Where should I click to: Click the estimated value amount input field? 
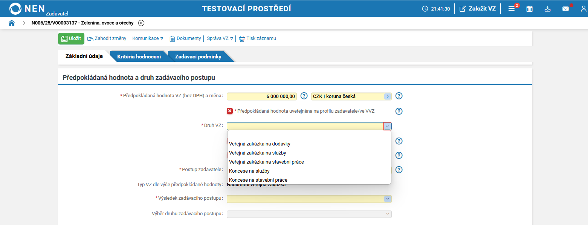click(x=261, y=96)
